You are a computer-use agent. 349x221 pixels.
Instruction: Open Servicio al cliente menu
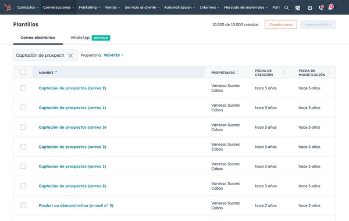[142, 8]
